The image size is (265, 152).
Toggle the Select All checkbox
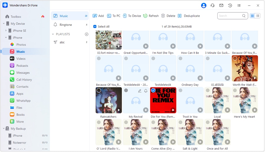coord(95,27)
